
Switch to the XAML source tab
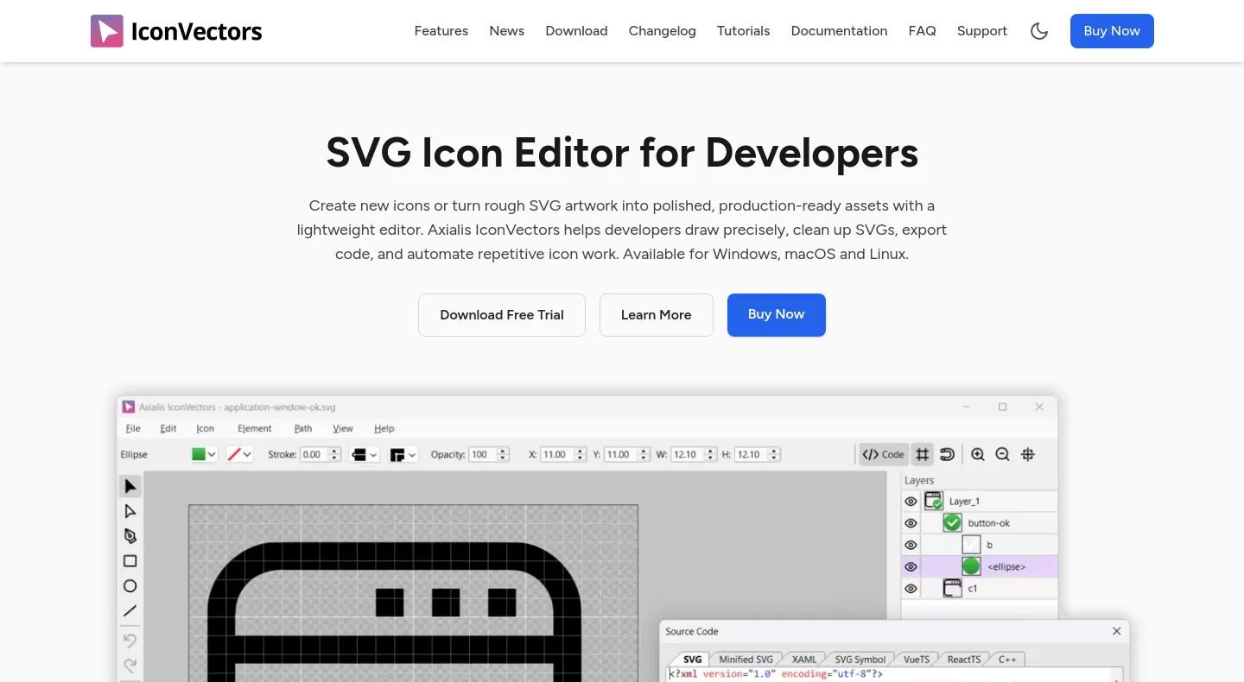804,660
